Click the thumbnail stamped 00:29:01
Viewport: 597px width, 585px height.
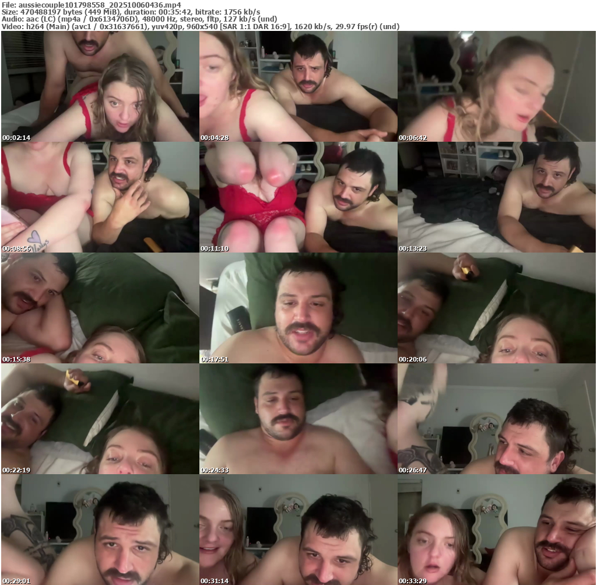[x=100, y=530]
